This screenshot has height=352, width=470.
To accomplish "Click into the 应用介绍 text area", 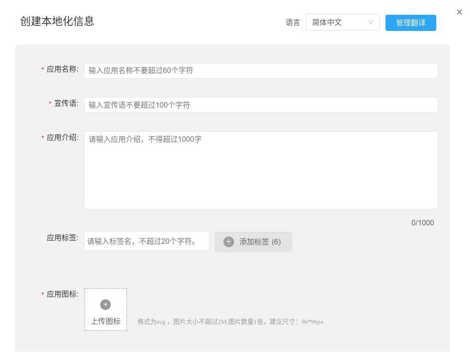I will point(261,170).
